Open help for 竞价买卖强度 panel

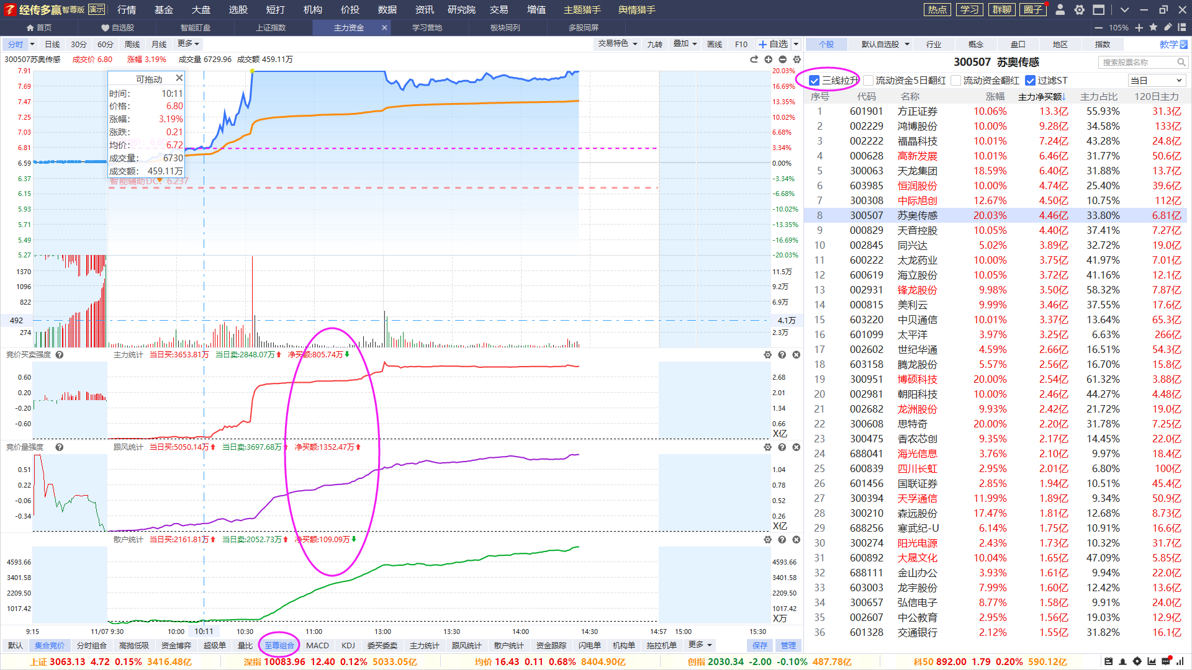coord(60,355)
